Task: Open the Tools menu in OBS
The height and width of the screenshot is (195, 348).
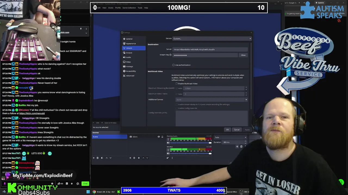Action: (140, 8)
